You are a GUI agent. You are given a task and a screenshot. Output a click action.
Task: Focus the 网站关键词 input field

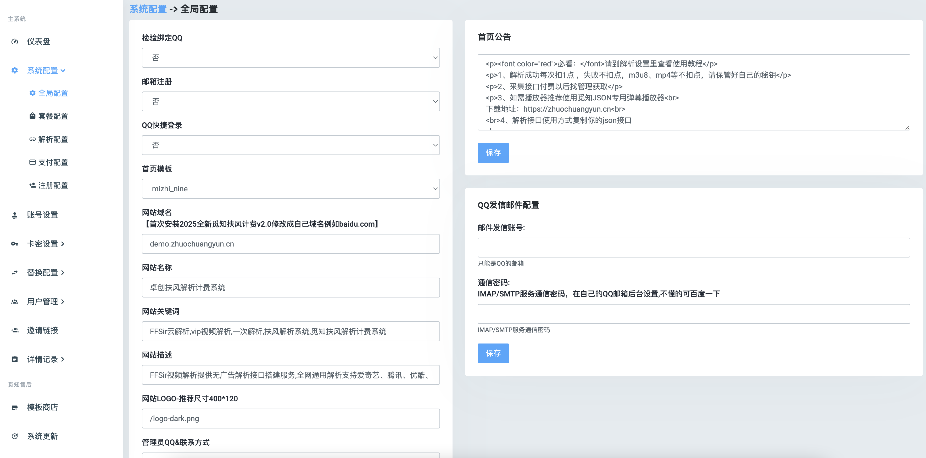291,331
